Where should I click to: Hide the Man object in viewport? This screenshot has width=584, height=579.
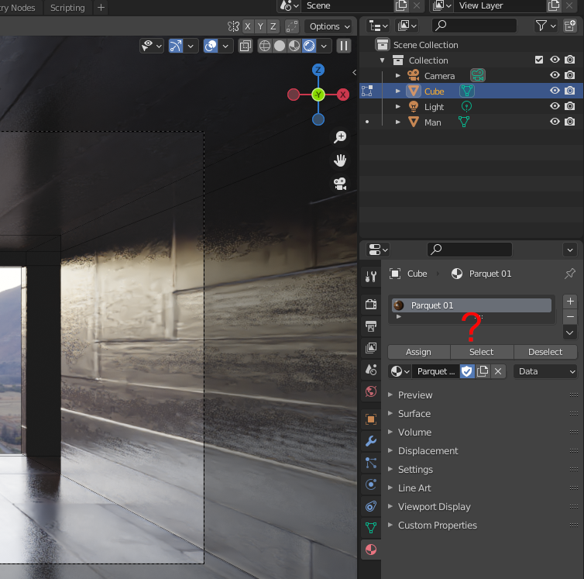click(x=555, y=122)
